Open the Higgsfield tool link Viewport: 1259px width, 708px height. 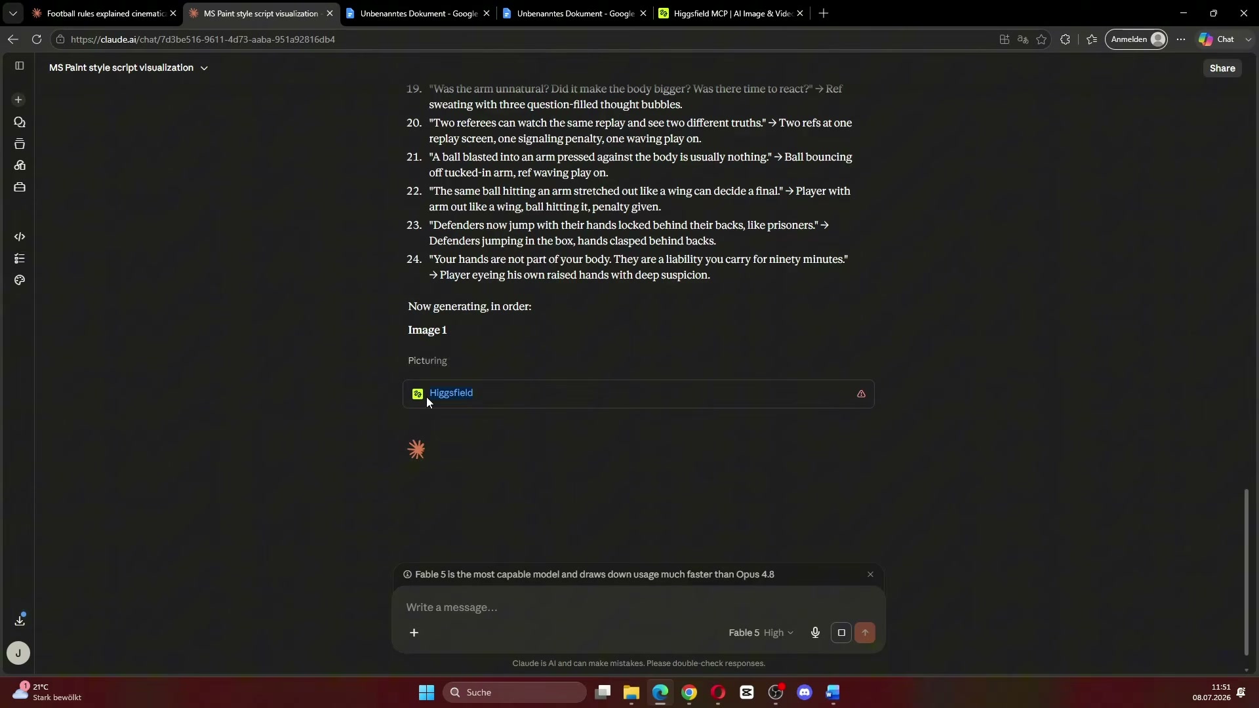450,393
